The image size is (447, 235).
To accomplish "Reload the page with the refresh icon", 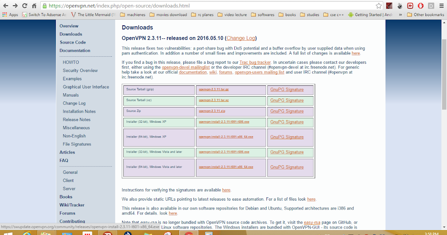I will [25, 6].
